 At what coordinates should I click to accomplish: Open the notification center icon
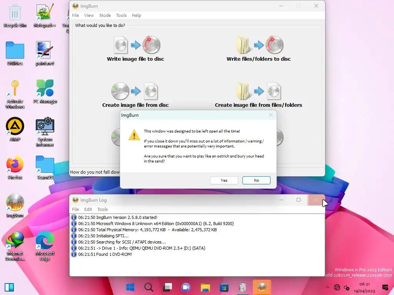click(385, 287)
